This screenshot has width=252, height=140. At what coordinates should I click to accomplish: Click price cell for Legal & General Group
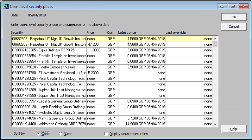pos(97,101)
